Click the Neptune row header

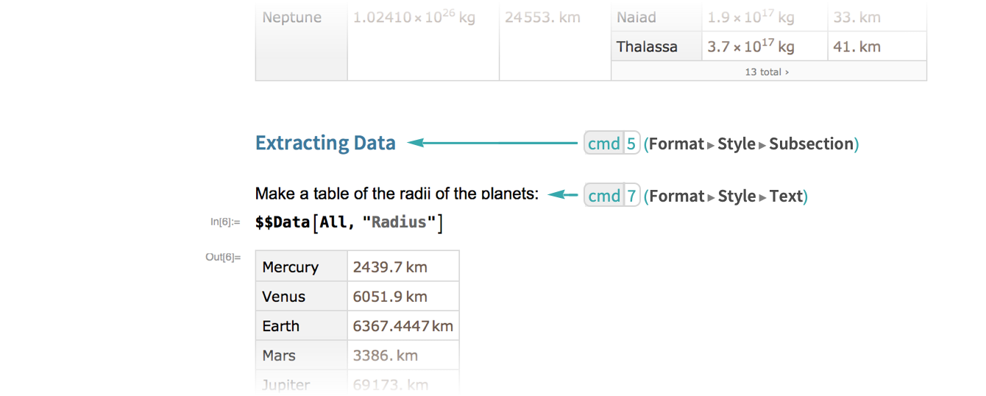tap(292, 18)
